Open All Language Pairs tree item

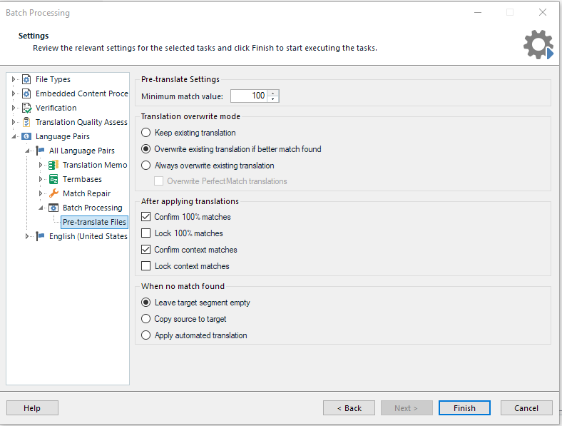coord(82,151)
